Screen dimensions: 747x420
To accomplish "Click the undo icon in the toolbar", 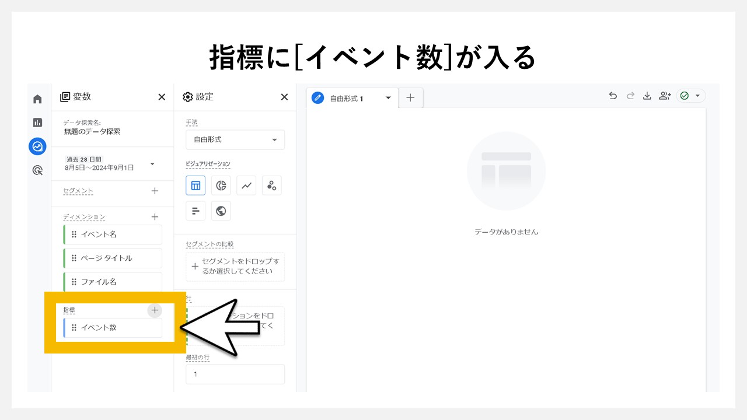I will pyautogui.click(x=612, y=96).
